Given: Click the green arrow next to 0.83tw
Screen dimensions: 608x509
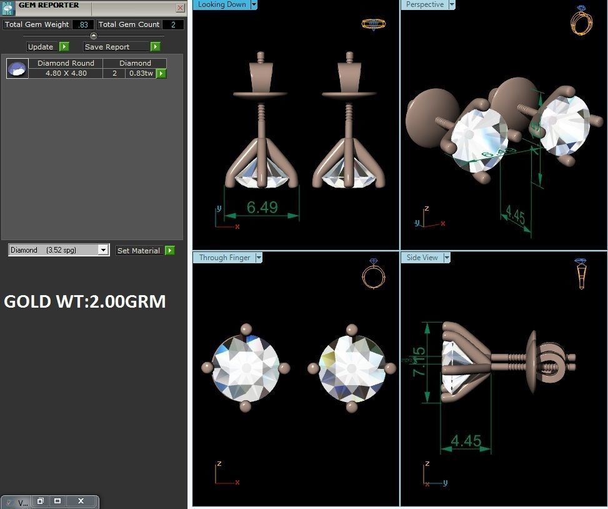Looking at the screenshot, I should point(161,73).
